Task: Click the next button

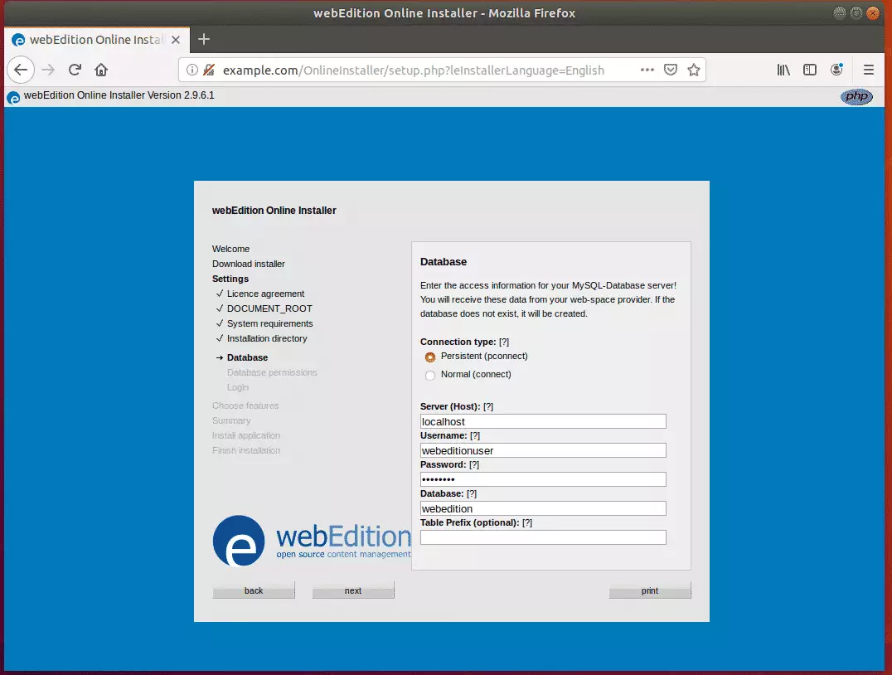Action: click(352, 590)
